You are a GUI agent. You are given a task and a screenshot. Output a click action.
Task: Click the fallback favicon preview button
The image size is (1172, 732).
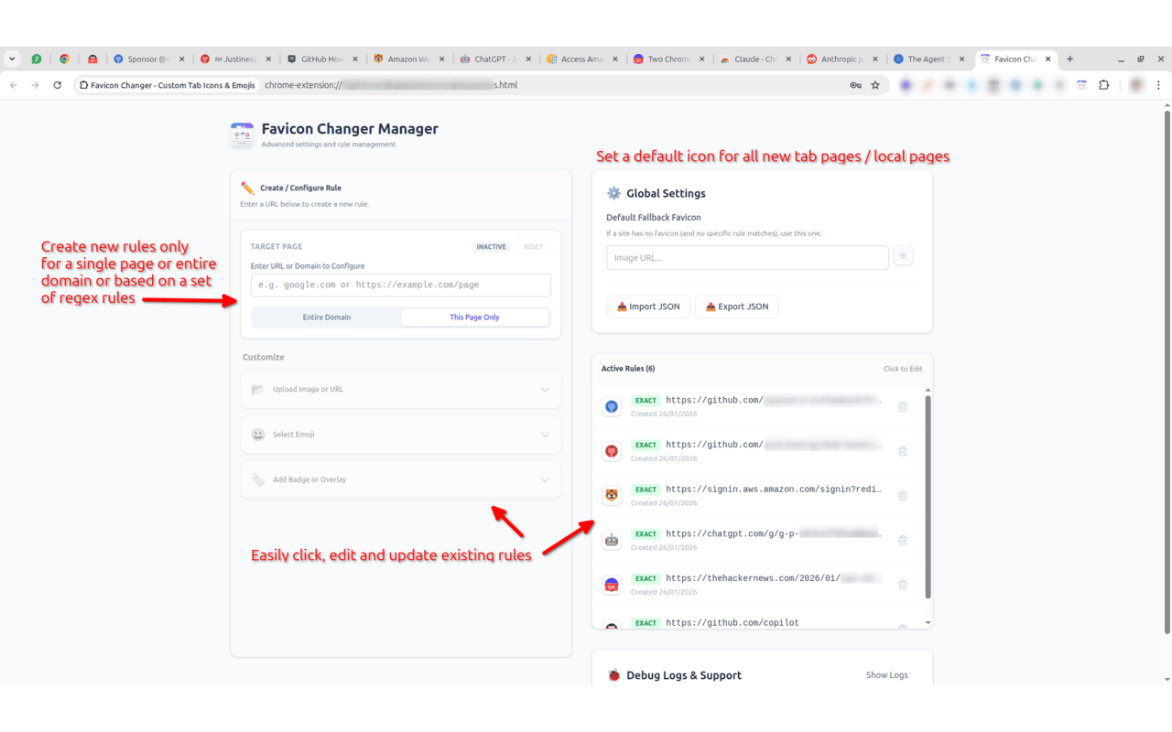(903, 256)
